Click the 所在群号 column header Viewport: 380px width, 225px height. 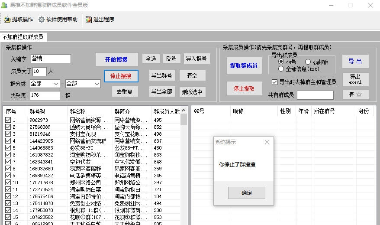[324, 111]
